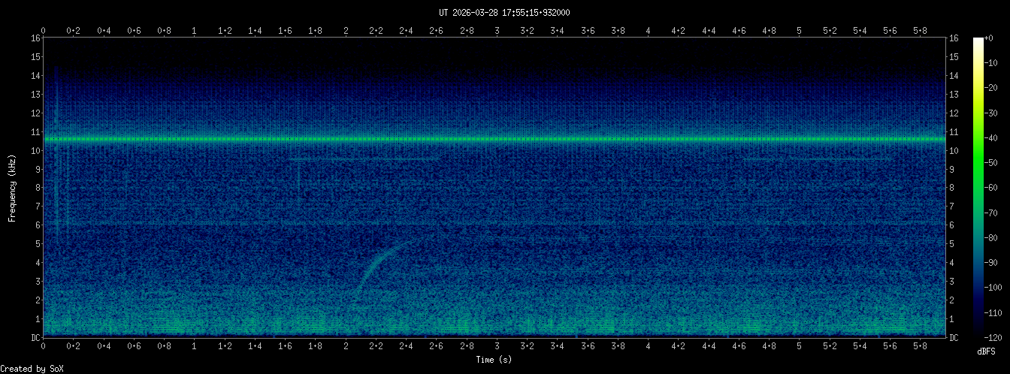Pick the white top of the color bar
This screenshot has width=1010, height=374.
pos(978,41)
